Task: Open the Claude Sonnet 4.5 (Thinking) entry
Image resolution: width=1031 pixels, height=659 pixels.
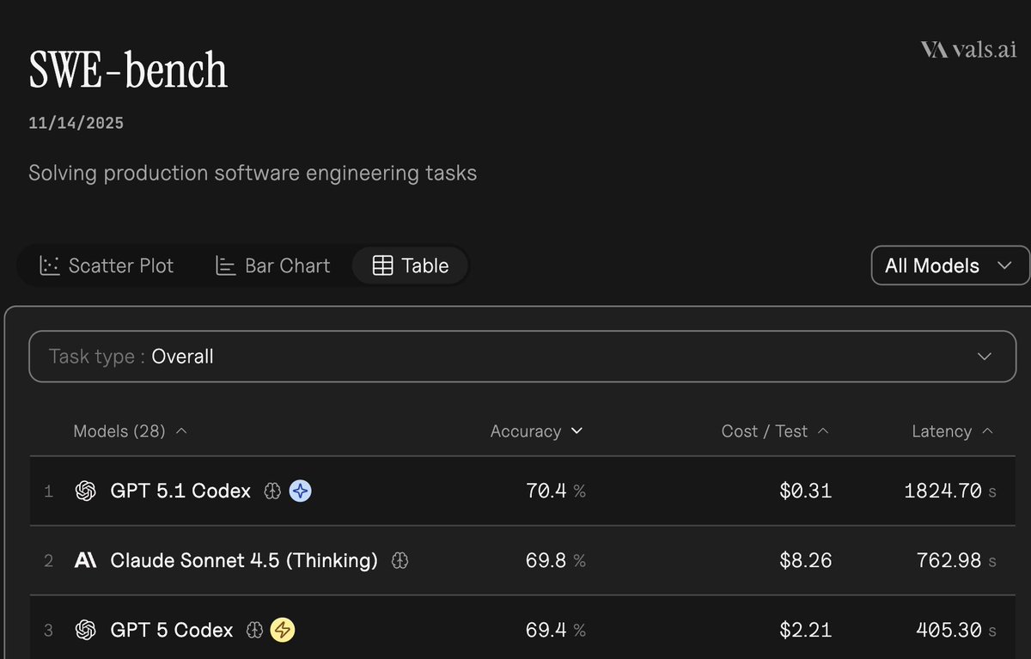Action: click(244, 560)
